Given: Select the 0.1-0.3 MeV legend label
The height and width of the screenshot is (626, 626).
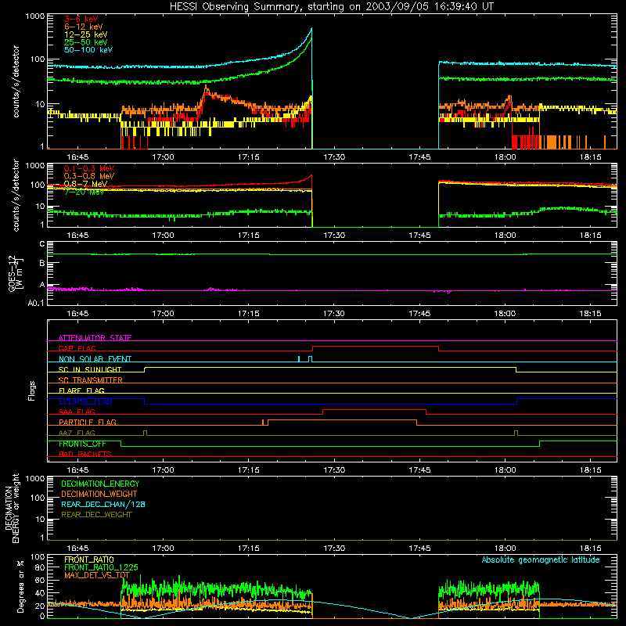Looking at the screenshot, I should (x=89, y=168).
